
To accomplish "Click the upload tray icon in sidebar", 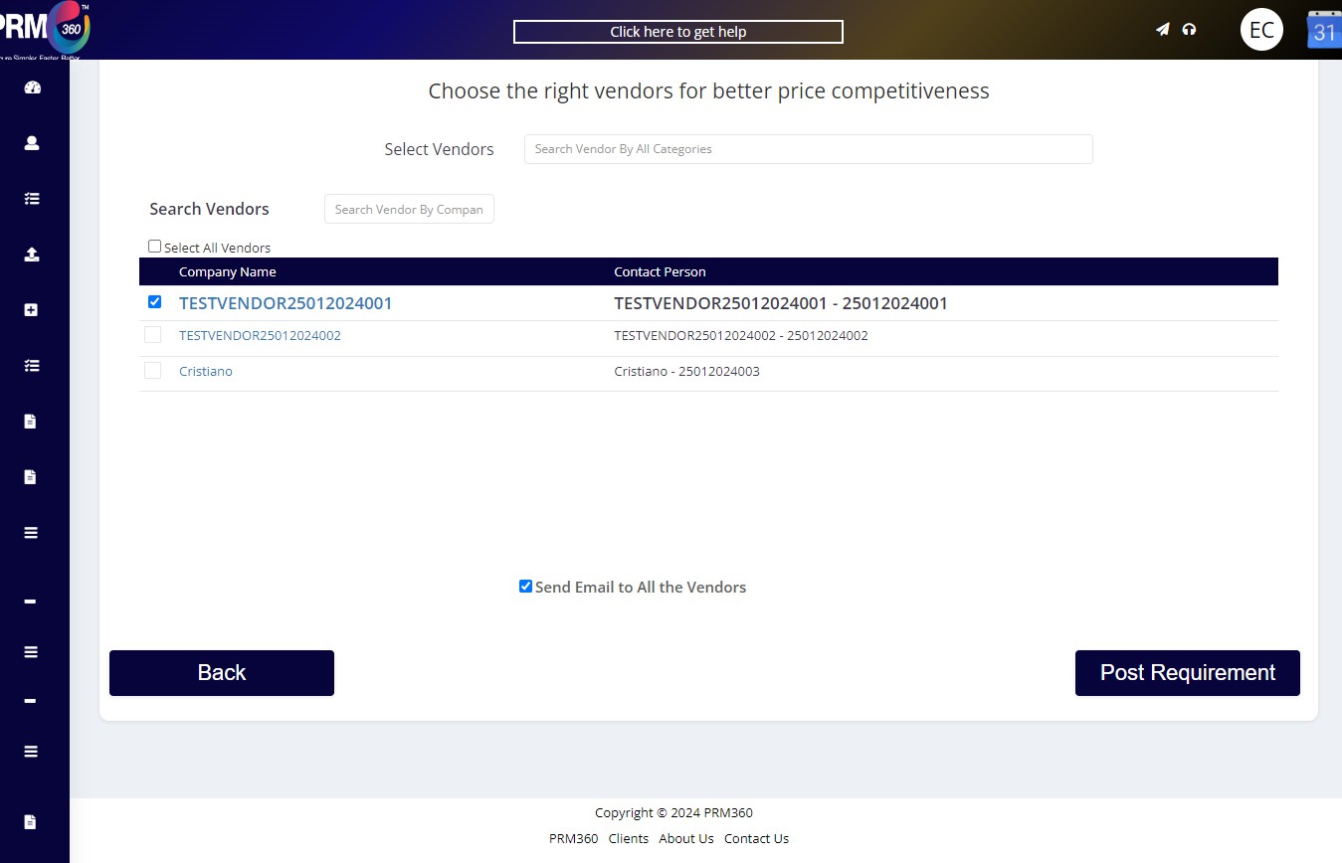I will [x=32, y=255].
